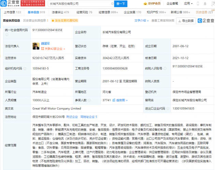Open the 附近企业 link
Image resolution: width=215 pixels, height=170 pixels.
[x=72, y=117]
